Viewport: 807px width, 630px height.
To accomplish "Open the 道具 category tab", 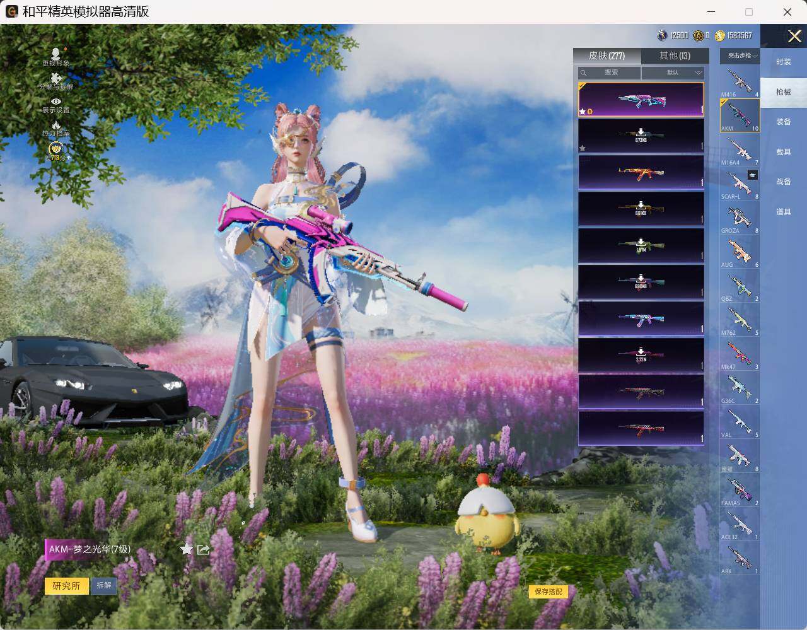I will [784, 212].
